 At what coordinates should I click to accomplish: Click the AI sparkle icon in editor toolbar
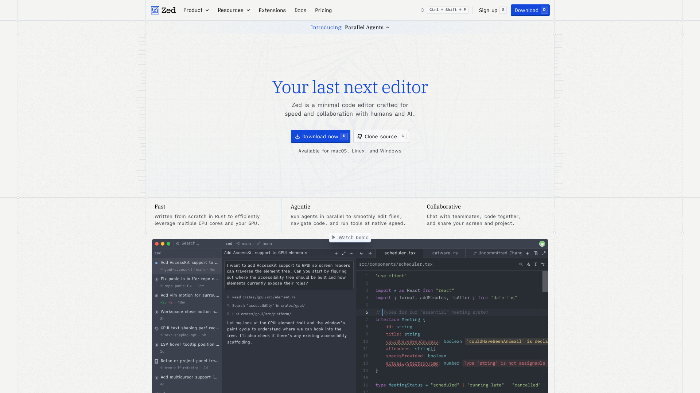pos(528,265)
